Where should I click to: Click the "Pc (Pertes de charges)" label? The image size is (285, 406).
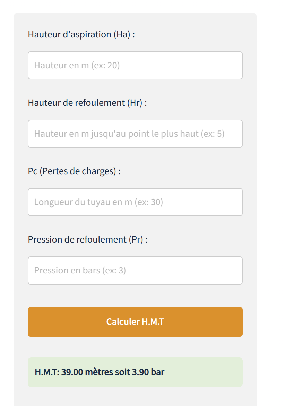point(74,171)
